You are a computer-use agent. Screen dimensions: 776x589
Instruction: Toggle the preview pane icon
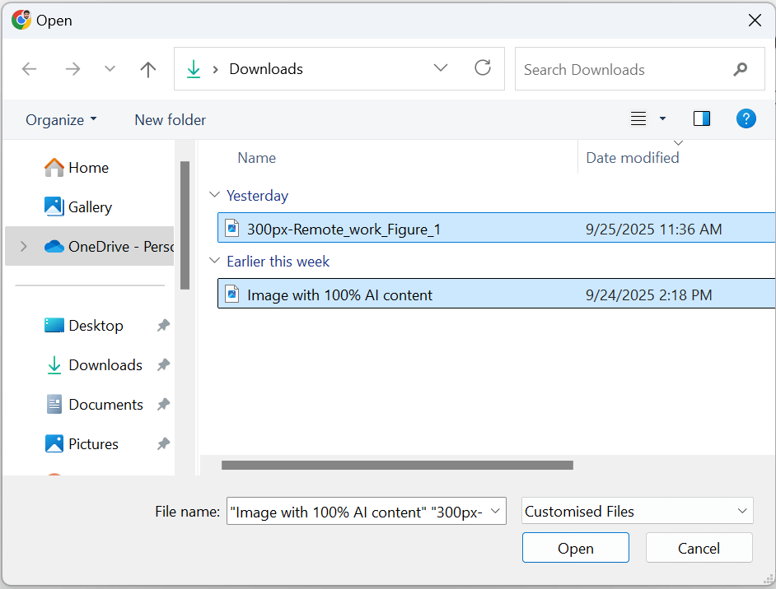[x=702, y=119]
